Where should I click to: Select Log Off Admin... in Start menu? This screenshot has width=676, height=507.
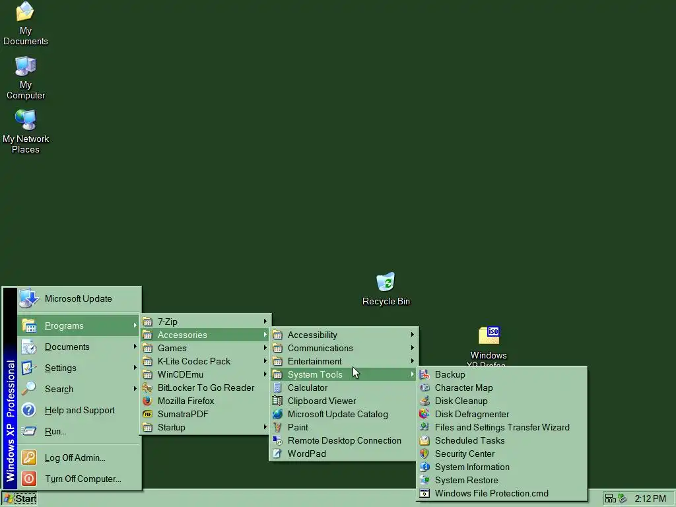coord(79,457)
